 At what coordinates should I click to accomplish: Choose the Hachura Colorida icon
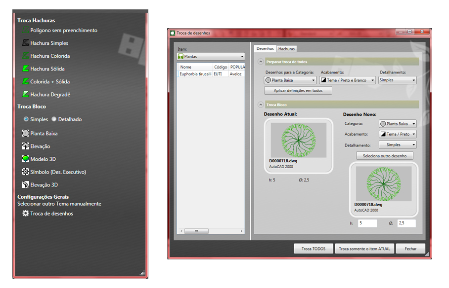26,56
